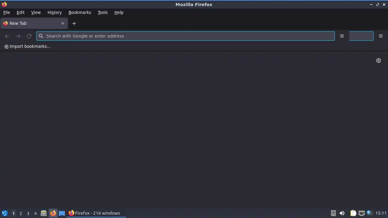Open a new tab with plus button
Screen dimensions: 388x218
74,23
